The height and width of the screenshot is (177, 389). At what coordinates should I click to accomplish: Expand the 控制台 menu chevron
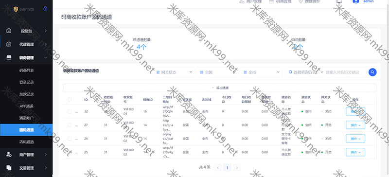(x=46, y=31)
